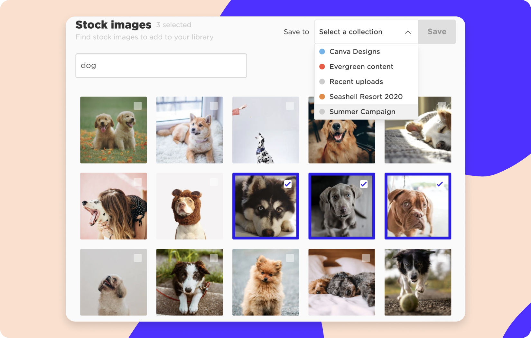Click 'Find stock images to add to your library'
The height and width of the screenshot is (338, 531).
144,37
